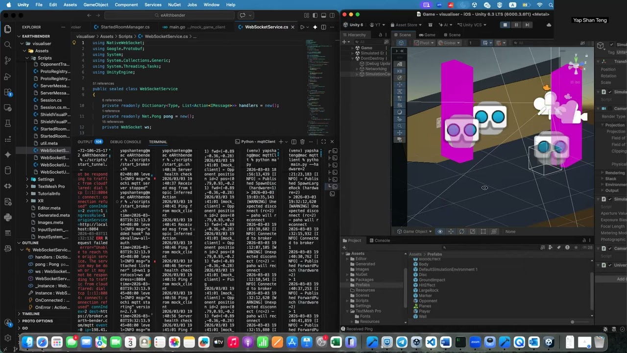627x353 pixels.
Task: Open the Game Object dropdown below Scene view
Action: pos(413,231)
